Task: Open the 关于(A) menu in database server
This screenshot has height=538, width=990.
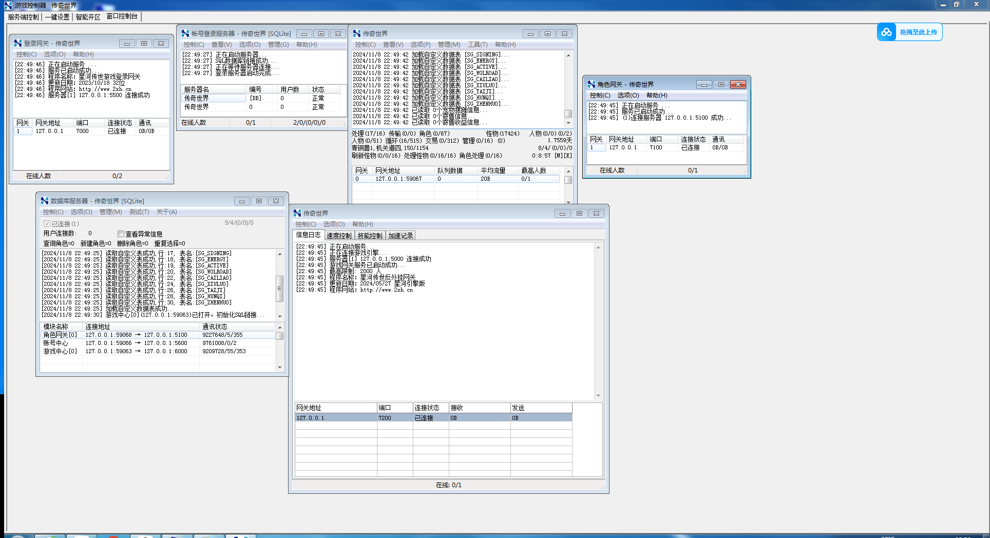Action: (166, 212)
